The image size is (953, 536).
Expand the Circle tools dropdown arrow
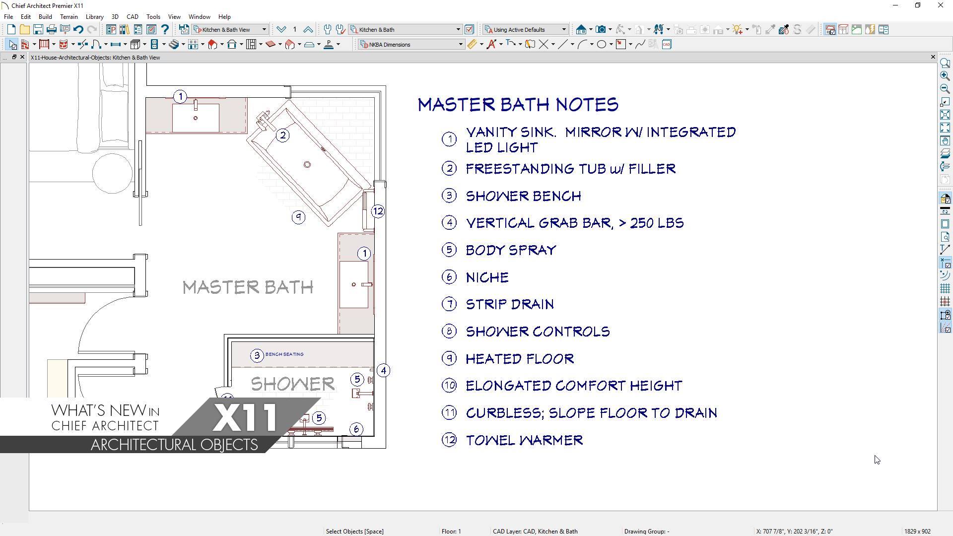[611, 45]
